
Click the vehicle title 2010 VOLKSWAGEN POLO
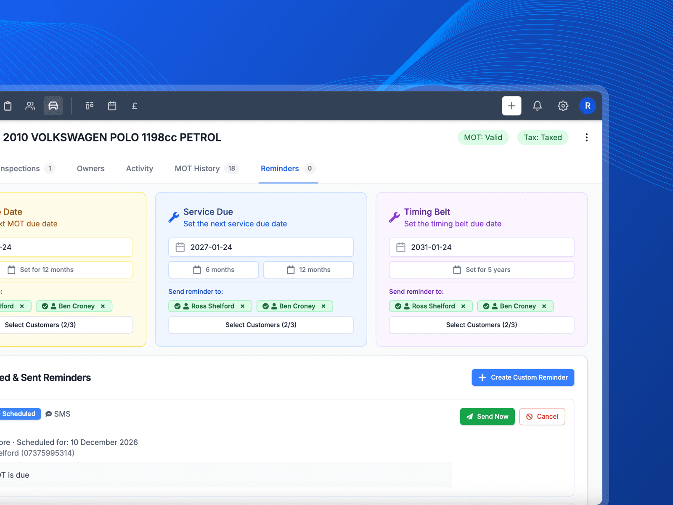[x=112, y=138]
